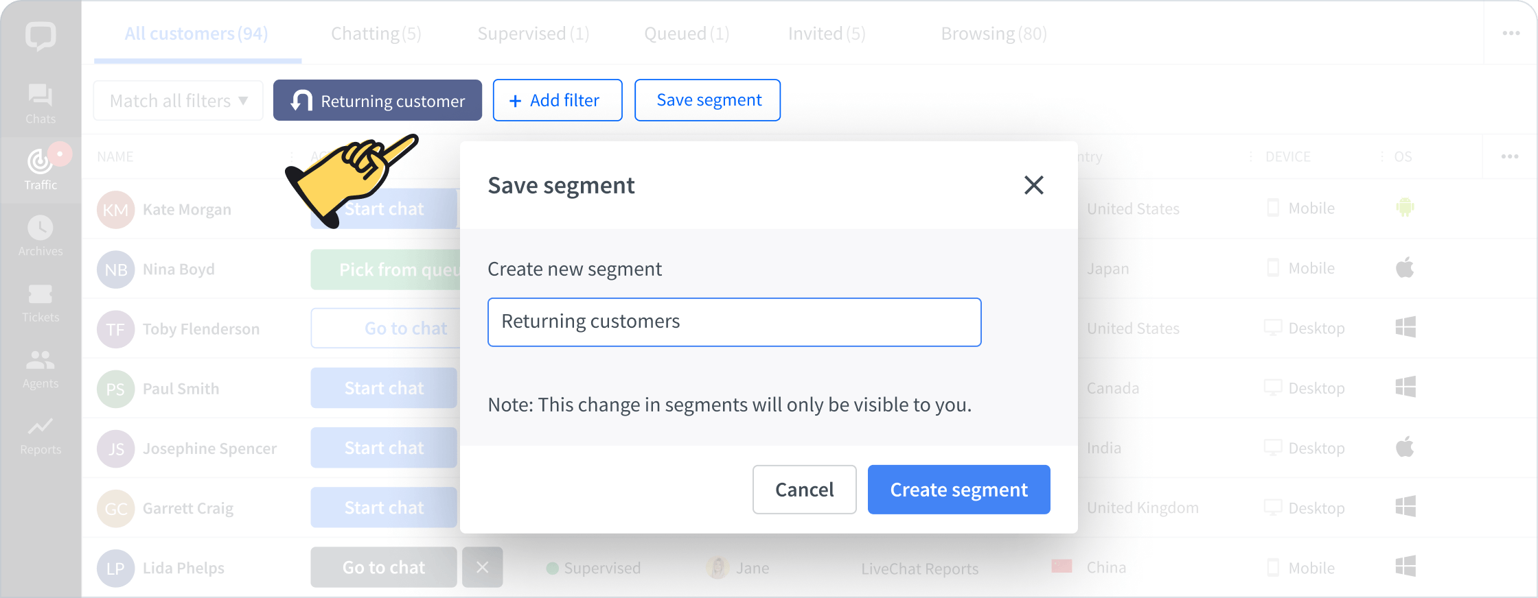Switch to the Browsing tab
This screenshot has width=1538, height=598.
click(993, 34)
